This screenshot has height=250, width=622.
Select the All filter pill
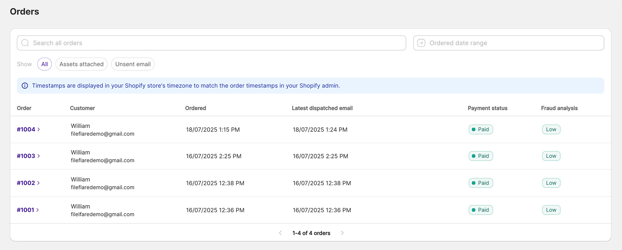pyautogui.click(x=45, y=64)
